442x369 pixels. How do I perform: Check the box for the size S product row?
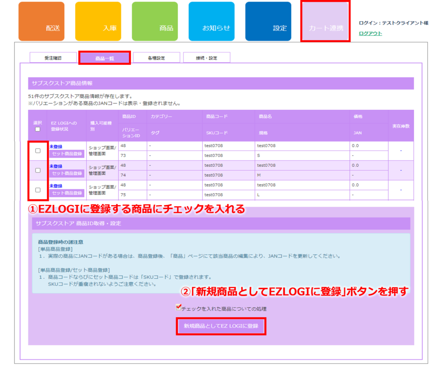(x=38, y=151)
